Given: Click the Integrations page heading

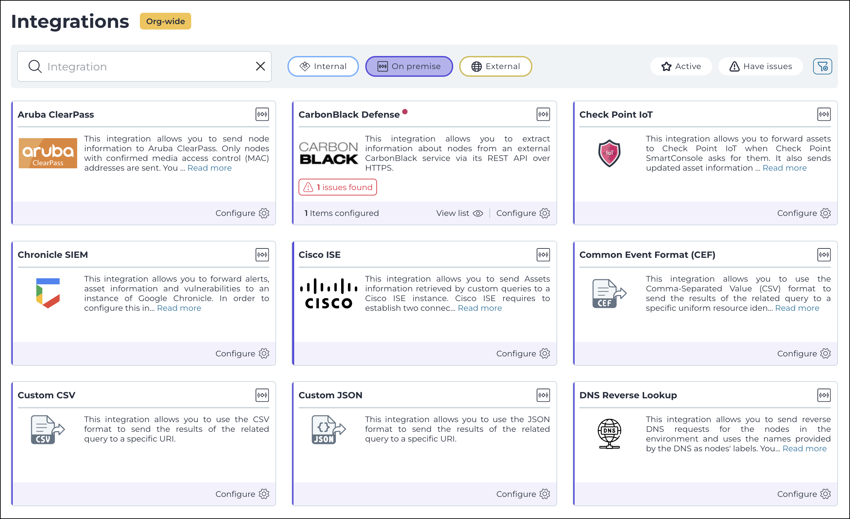Looking at the screenshot, I should (70, 21).
